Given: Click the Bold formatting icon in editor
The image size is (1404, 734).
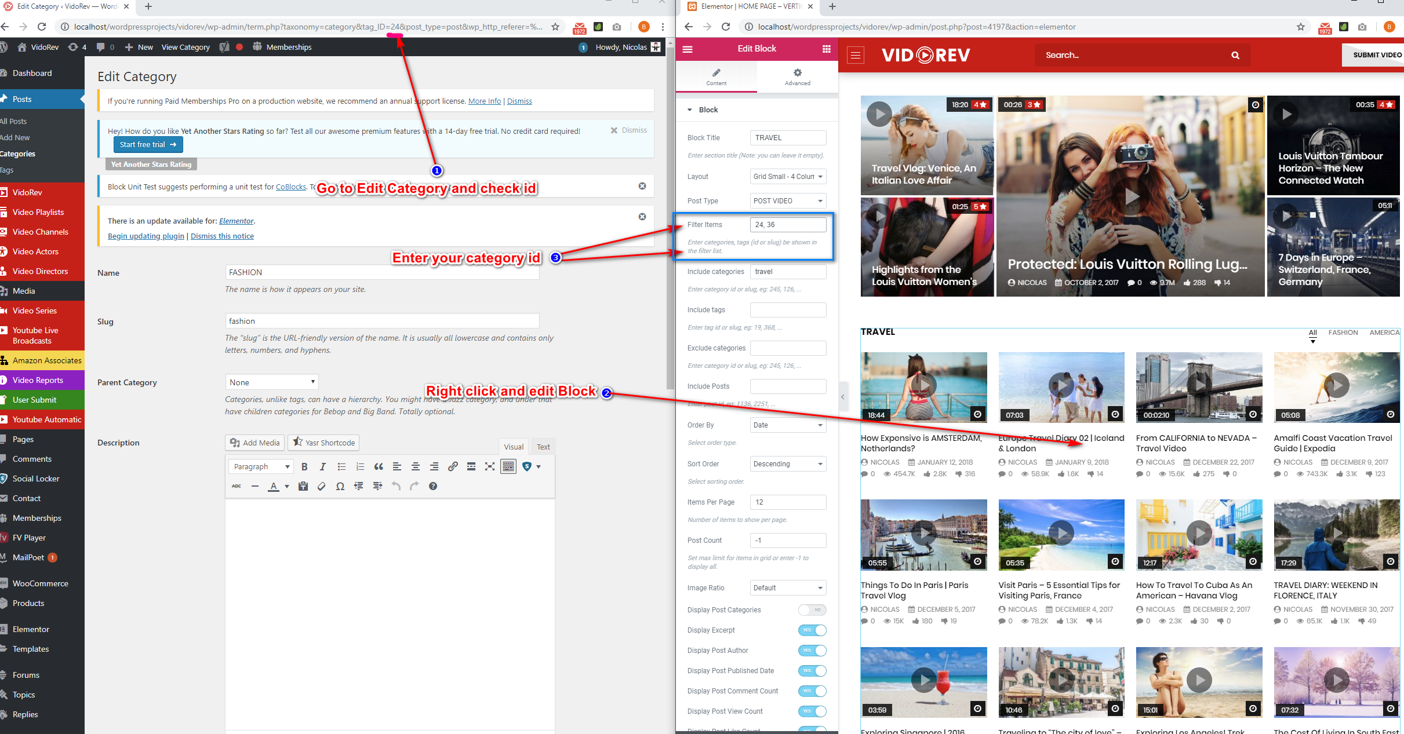Looking at the screenshot, I should 304,466.
